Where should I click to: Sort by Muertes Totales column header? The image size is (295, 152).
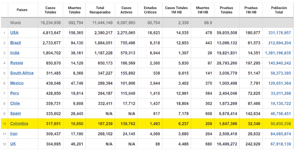coord(74,10)
